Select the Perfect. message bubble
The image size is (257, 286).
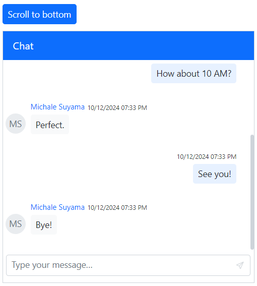(x=50, y=125)
